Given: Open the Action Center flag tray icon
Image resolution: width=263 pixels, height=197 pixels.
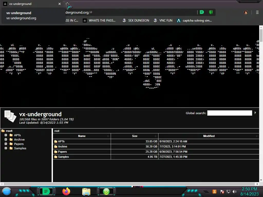Looking at the screenshot, I should 222,191.
